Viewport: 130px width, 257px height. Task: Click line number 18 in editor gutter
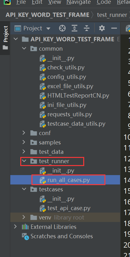pos(127,224)
